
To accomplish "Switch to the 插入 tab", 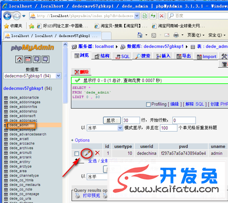I will click(163, 56).
